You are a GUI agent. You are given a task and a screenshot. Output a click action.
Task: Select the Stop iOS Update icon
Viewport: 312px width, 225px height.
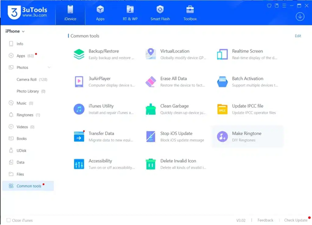tap(150, 136)
